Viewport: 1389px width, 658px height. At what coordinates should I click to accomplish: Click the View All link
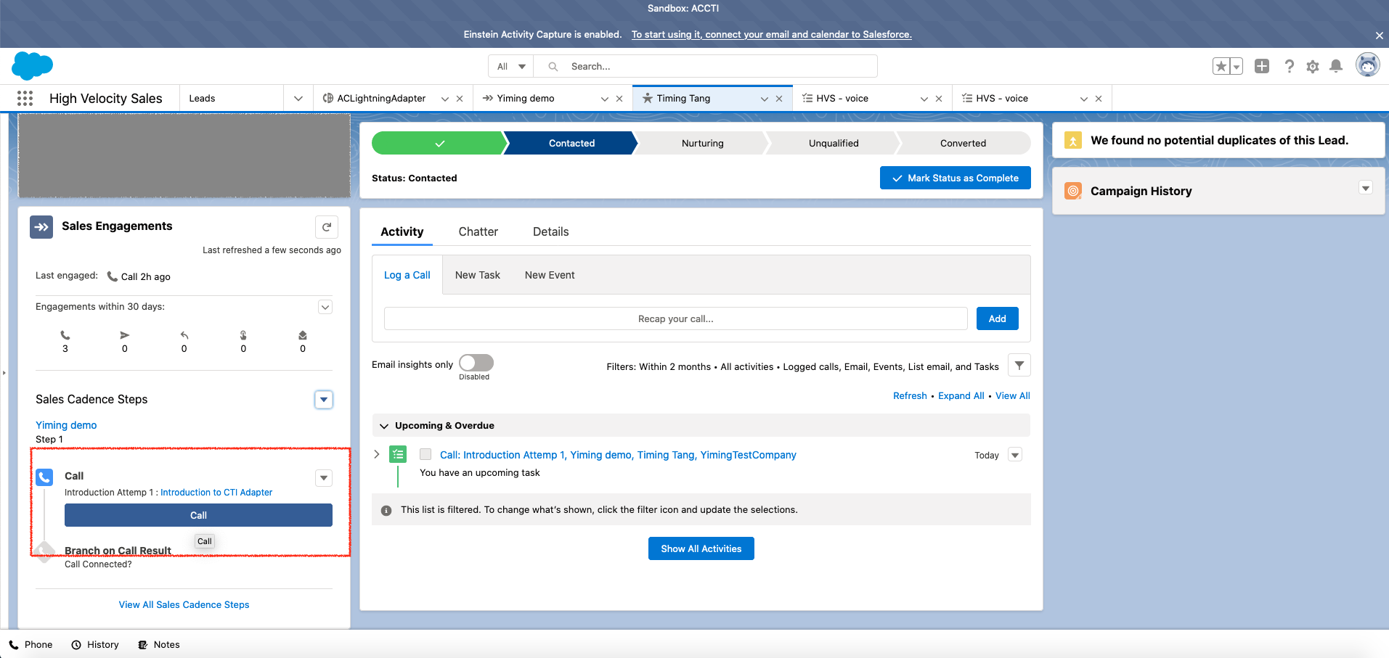point(1013,395)
